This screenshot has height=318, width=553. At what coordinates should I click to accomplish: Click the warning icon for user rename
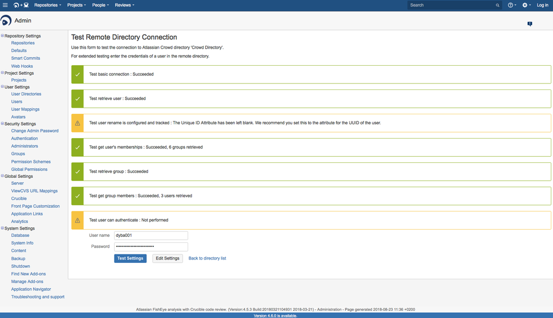(77, 123)
